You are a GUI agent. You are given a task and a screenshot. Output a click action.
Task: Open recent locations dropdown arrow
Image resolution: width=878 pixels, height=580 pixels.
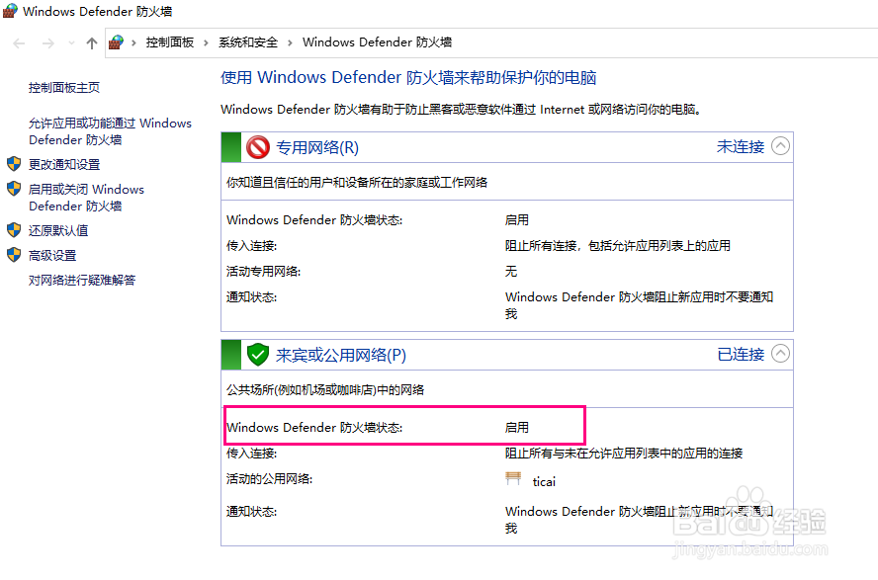pos(71,43)
